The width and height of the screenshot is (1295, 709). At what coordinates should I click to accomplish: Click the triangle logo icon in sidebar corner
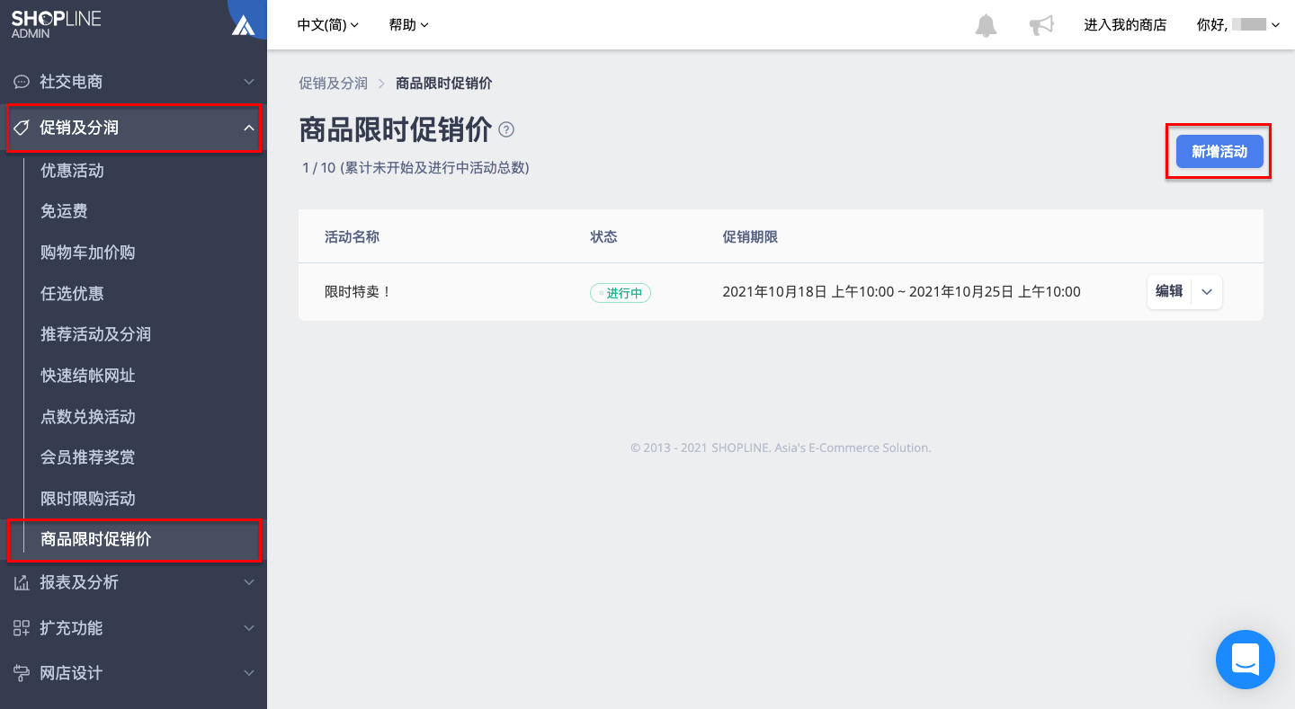tap(244, 25)
